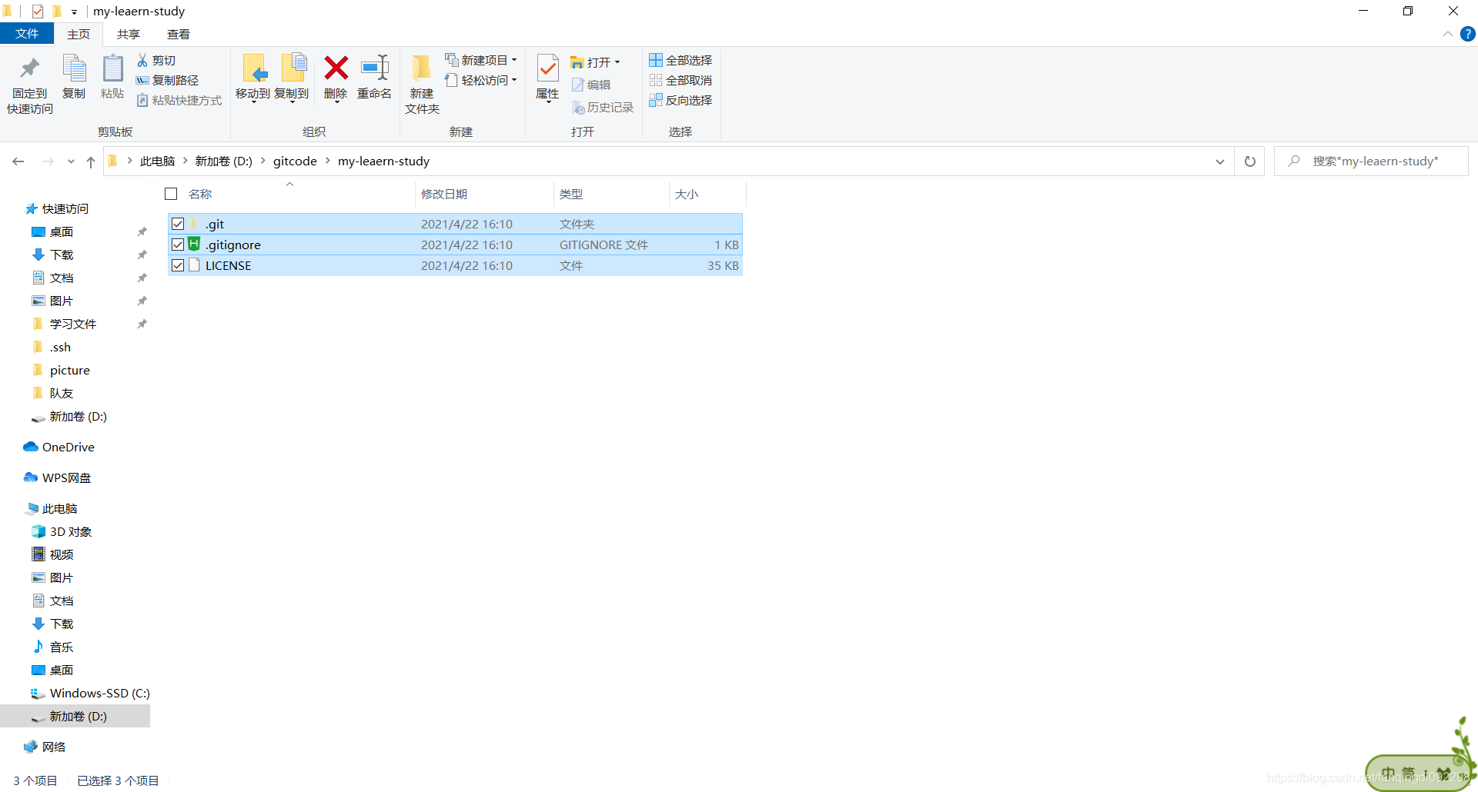Click the Up one level arrow

tap(91, 161)
